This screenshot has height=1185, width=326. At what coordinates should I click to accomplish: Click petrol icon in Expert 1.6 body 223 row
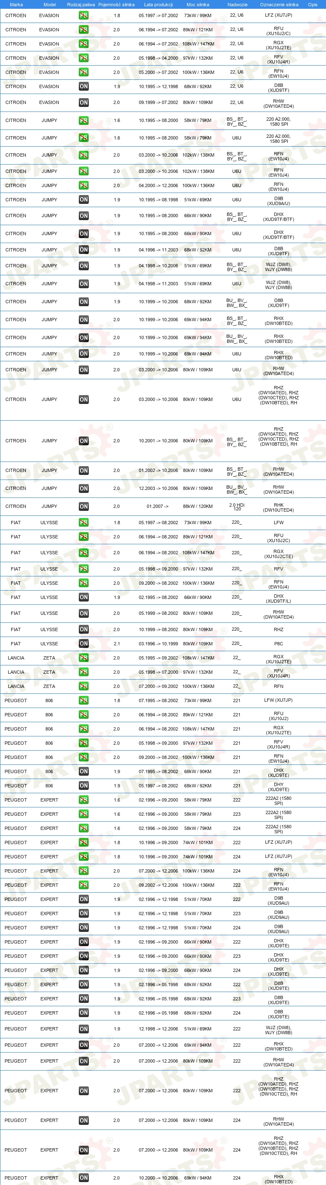(x=83, y=814)
